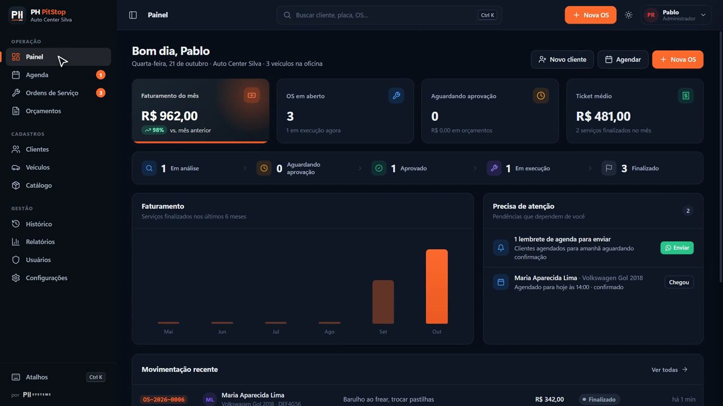Open Histórico in the sidebar

tap(58, 224)
